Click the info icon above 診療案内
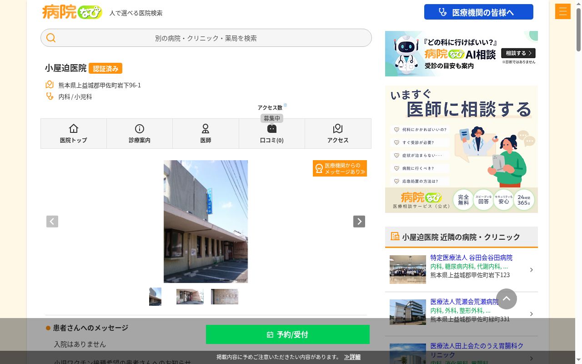 [140, 128]
